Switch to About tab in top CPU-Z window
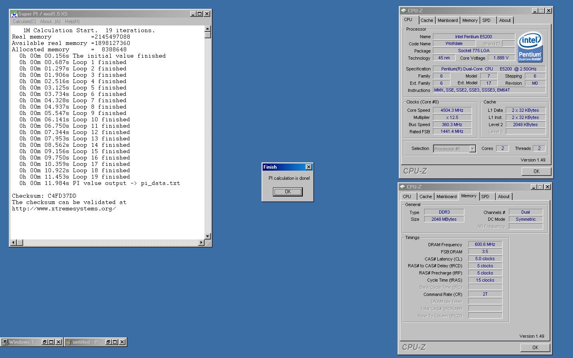The height and width of the screenshot is (358, 573). pyautogui.click(x=505, y=20)
